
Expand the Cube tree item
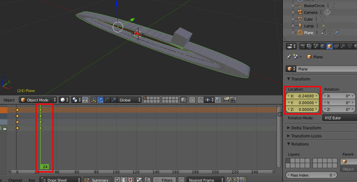[293, 19]
